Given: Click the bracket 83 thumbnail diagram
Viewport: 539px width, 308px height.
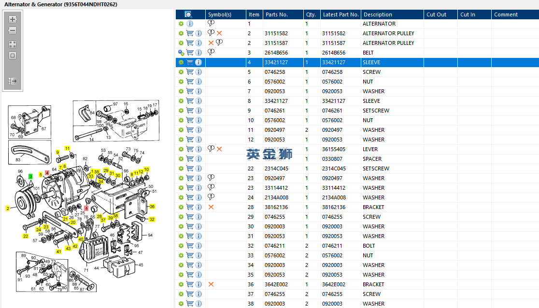Looking at the screenshot, I should [x=30, y=152].
